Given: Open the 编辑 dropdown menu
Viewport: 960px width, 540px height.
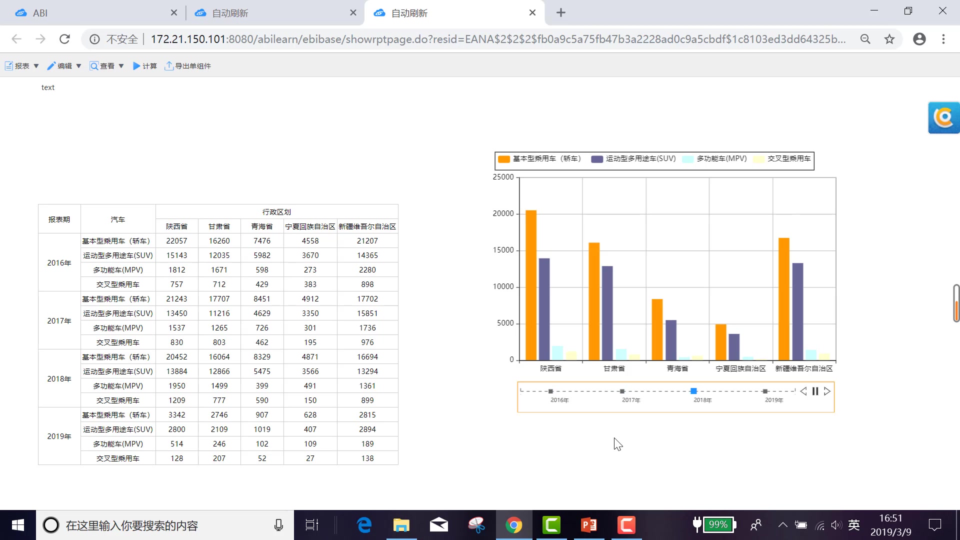Looking at the screenshot, I should pyautogui.click(x=64, y=66).
